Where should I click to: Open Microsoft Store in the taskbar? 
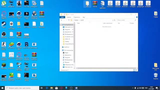(x=56, y=88)
